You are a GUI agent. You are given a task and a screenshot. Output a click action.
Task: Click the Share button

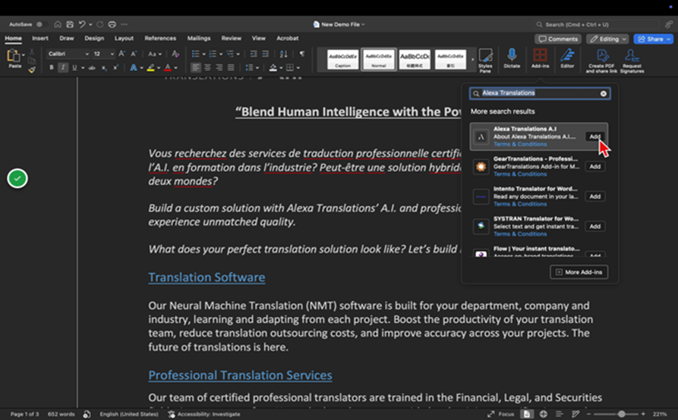653,39
